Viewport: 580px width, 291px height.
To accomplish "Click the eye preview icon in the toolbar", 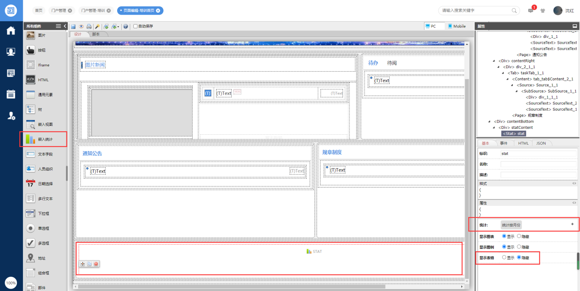I will pyautogui.click(x=81, y=26).
